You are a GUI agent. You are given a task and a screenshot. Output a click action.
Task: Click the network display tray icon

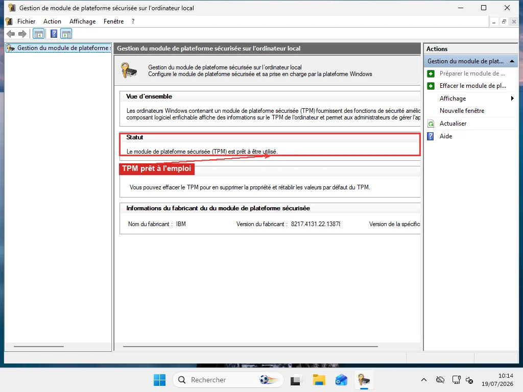[x=456, y=380]
